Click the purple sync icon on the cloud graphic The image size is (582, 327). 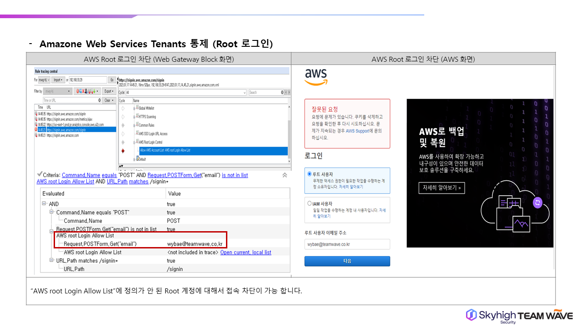click(538, 202)
